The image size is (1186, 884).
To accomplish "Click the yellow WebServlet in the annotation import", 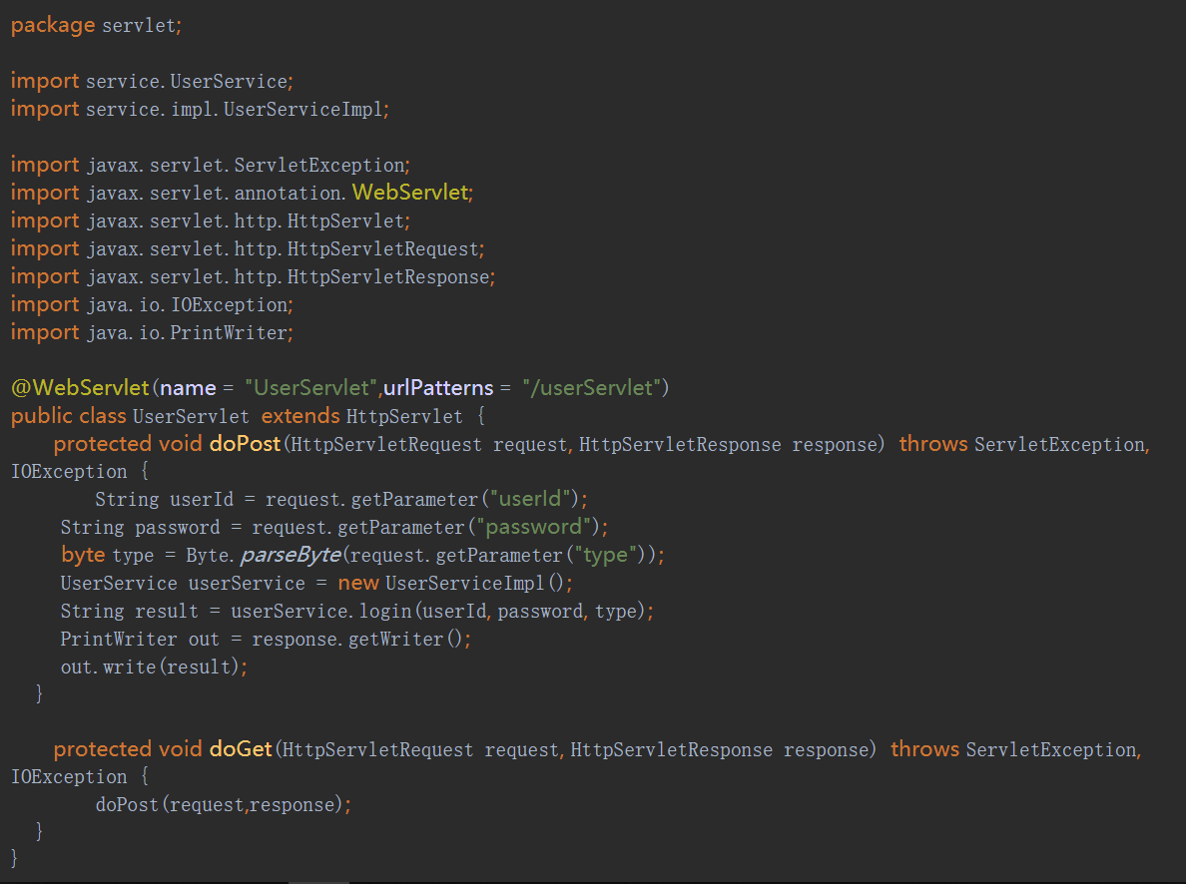I will (x=409, y=192).
